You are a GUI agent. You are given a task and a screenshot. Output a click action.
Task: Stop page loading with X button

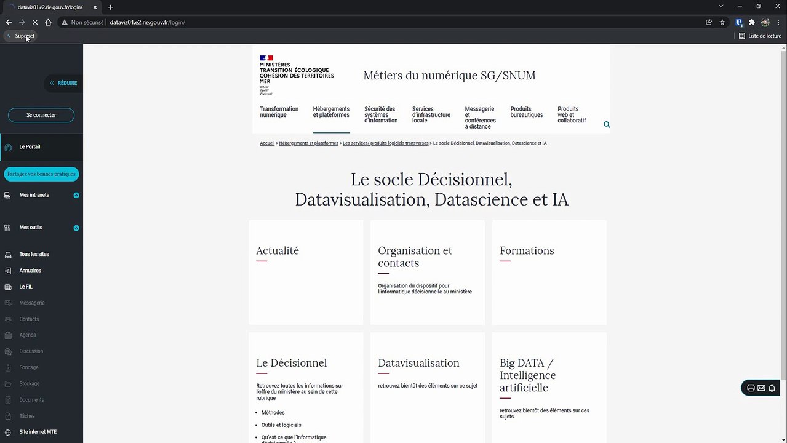(x=34, y=22)
